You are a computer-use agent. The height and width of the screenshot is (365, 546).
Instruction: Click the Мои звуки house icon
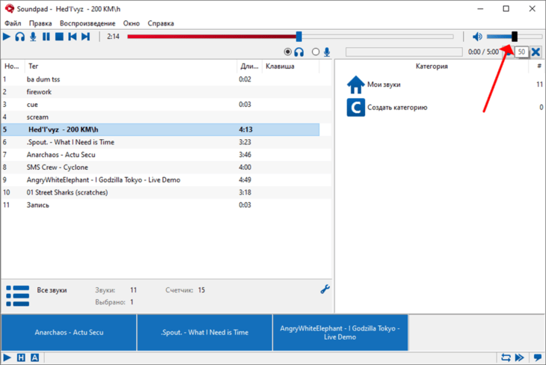point(355,85)
